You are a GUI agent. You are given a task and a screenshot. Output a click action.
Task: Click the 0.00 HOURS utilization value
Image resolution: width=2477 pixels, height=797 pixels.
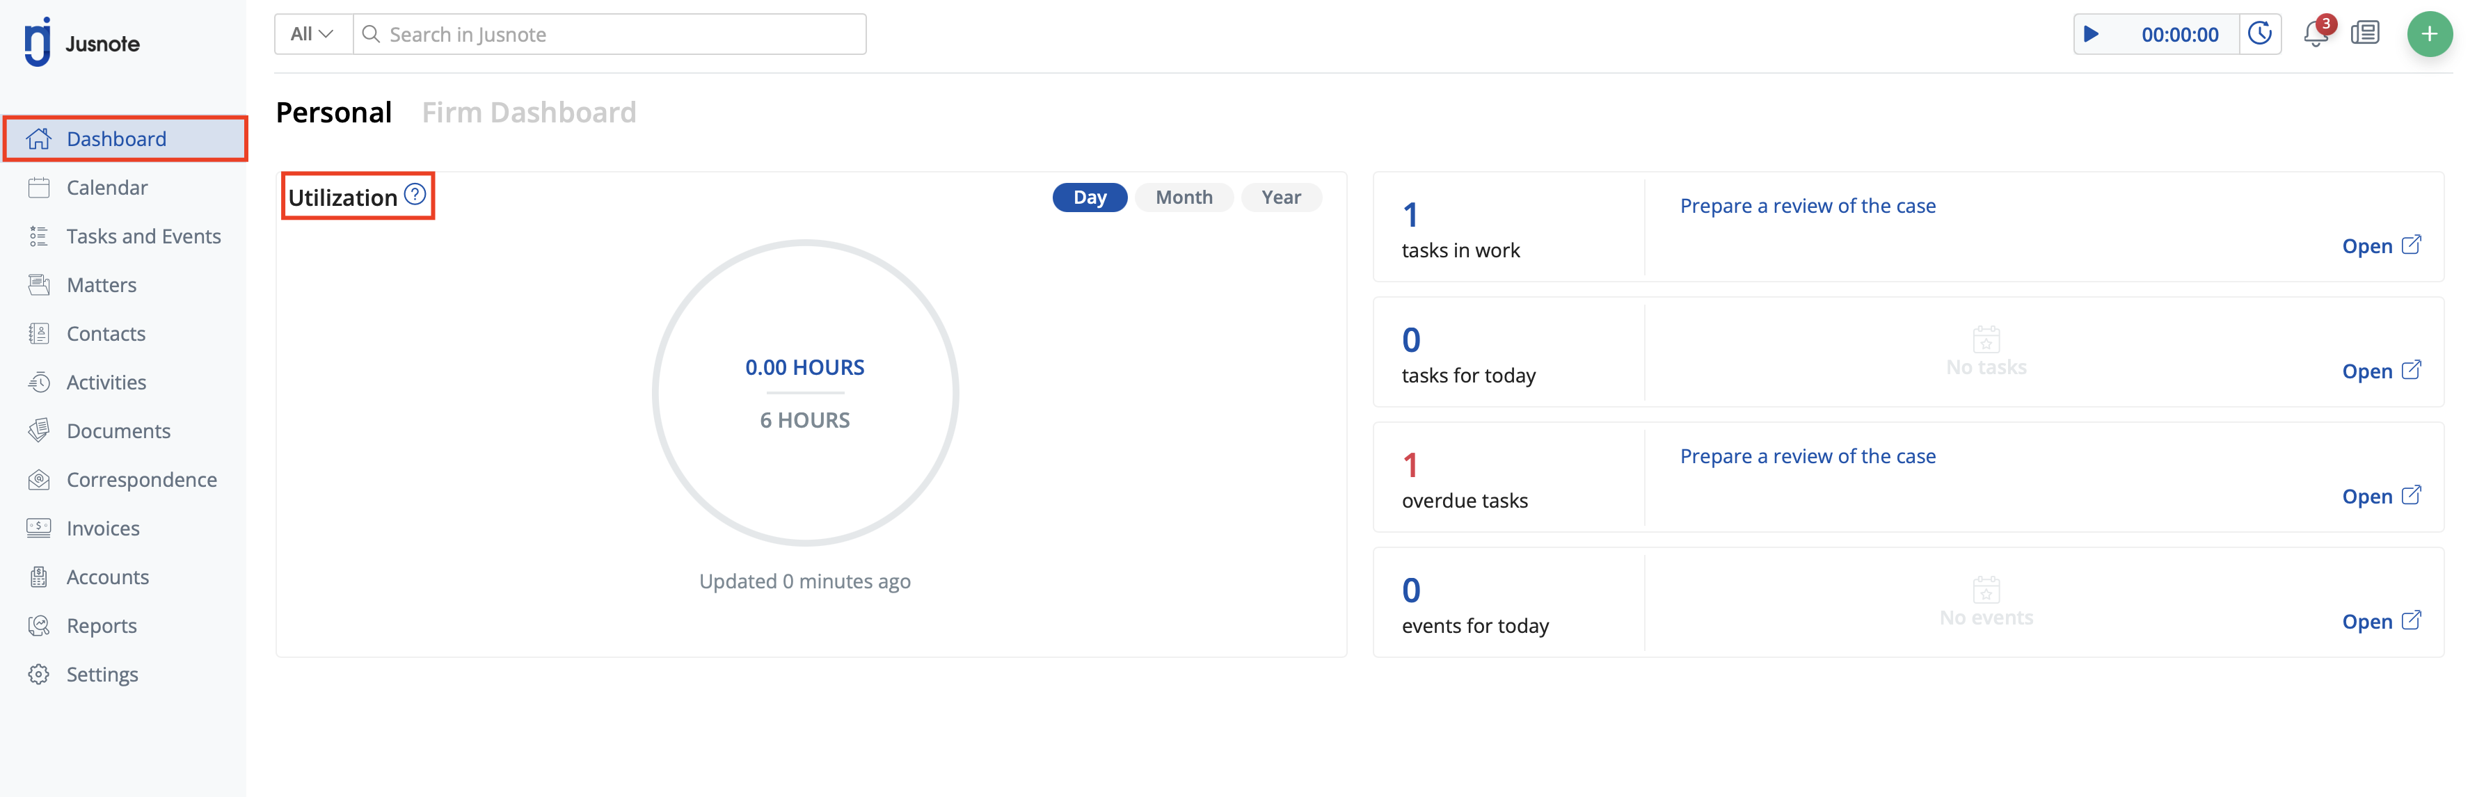point(805,367)
